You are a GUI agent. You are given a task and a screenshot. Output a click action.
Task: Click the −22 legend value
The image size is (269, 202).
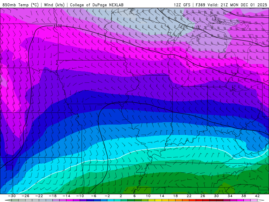39,196
